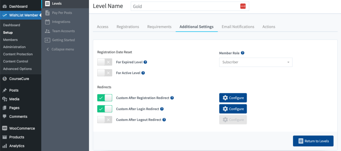Open WishList Member Dashboard submenu link
This screenshot has width=341, height=151.
(12, 25)
